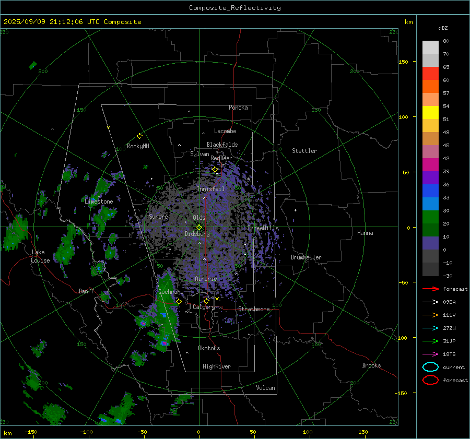Select the magenta 18TS arrow legend entry
Viewport: 470px width, 439px height.
pyautogui.click(x=430, y=354)
